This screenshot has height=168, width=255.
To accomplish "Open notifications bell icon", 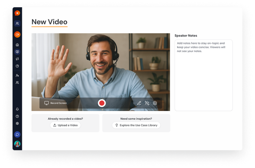I will tap(17, 109).
